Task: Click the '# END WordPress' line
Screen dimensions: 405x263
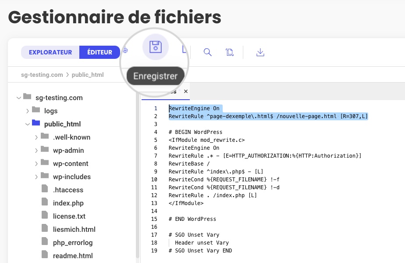Action: point(192,219)
